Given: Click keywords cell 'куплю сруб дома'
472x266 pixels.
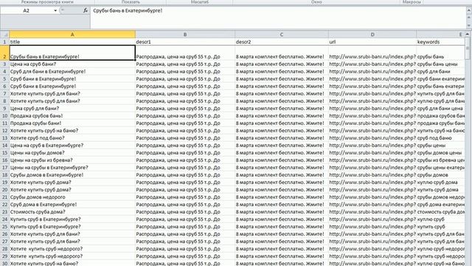Looking at the screenshot, I should [441, 183].
